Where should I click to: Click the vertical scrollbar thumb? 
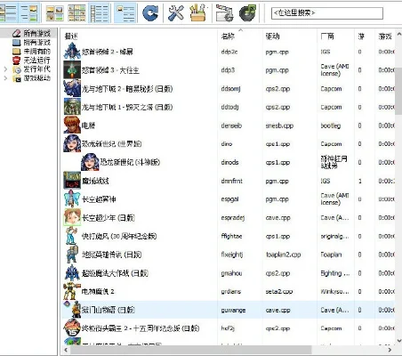[x=398, y=91]
